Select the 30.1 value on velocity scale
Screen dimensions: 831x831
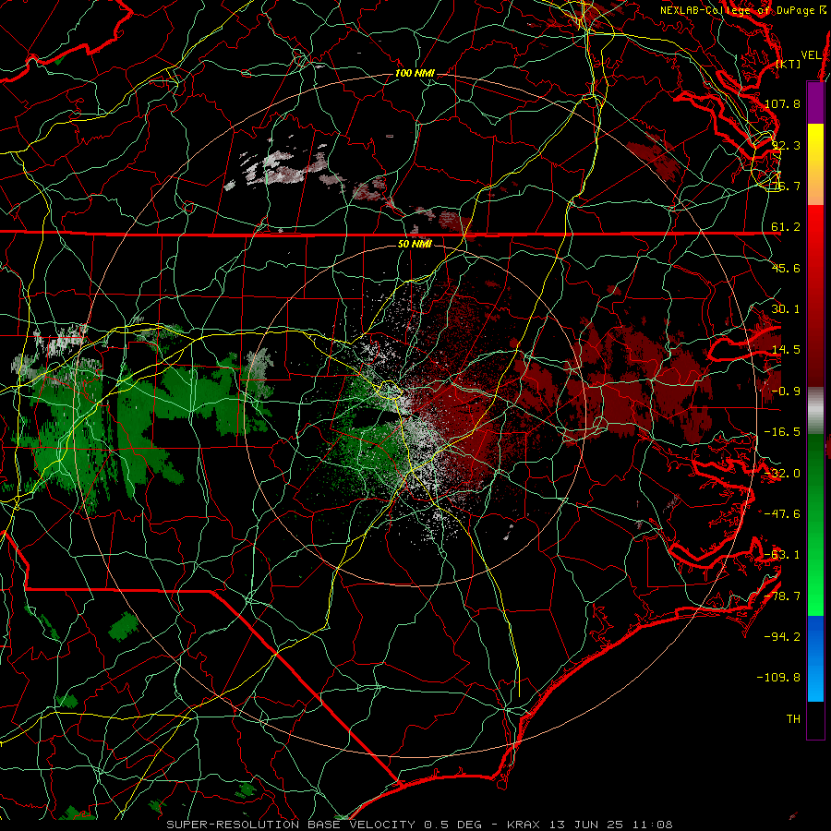click(x=786, y=309)
